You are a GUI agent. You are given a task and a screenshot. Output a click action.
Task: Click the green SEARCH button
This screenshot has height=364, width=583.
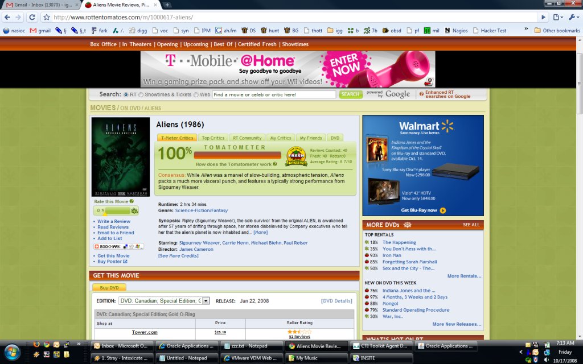(351, 94)
